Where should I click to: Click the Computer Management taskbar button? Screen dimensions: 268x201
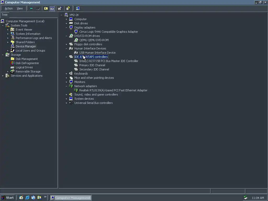pyautogui.click(x=71, y=198)
